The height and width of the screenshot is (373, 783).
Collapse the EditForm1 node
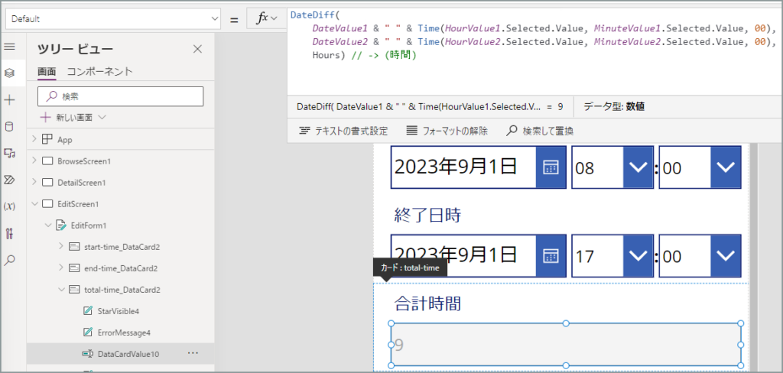48,225
